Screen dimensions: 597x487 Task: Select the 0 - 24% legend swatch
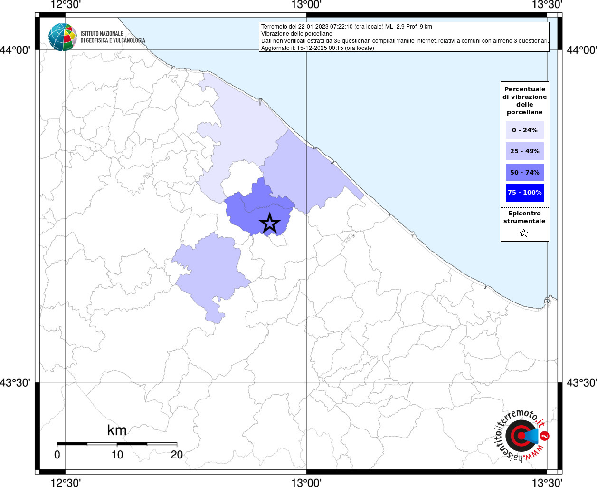tap(524, 130)
